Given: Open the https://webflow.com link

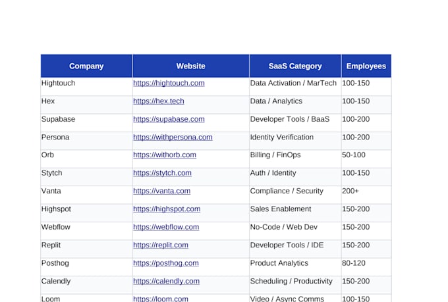Looking at the screenshot, I should pos(166,227).
